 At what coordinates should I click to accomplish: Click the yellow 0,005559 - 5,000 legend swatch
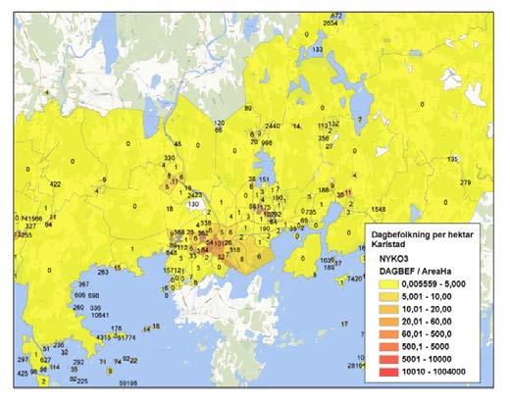388,284
